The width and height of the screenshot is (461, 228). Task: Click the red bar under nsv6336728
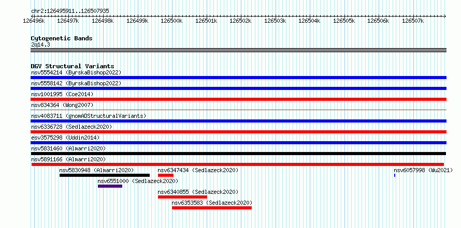(238, 132)
